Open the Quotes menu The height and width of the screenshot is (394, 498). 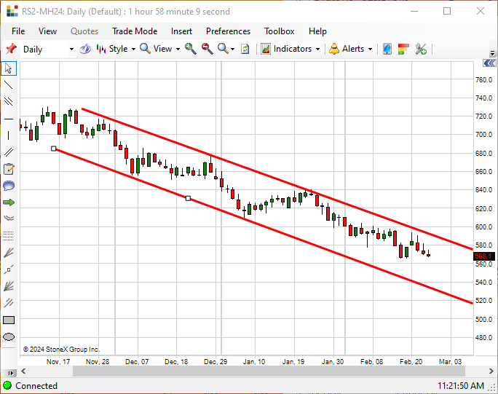tap(84, 31)
